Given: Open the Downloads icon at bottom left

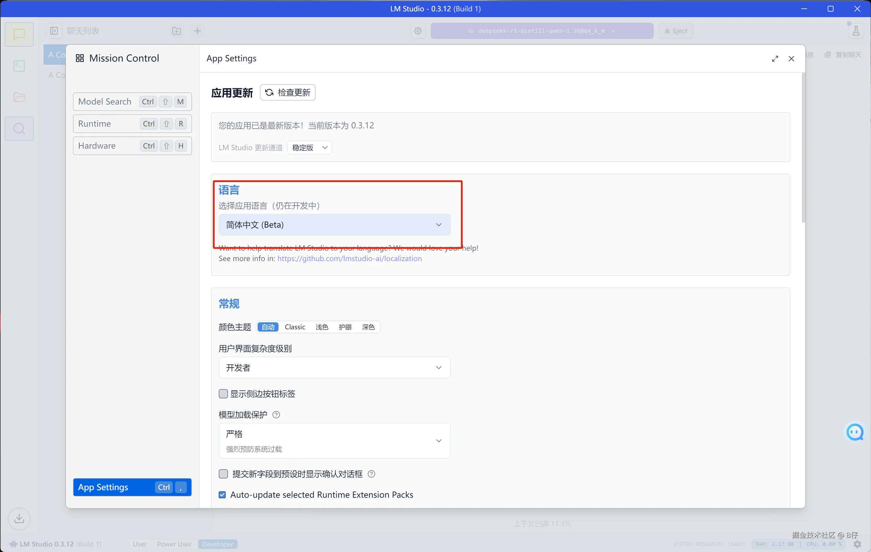Looking at the screenshot, I should pos(19,518).
